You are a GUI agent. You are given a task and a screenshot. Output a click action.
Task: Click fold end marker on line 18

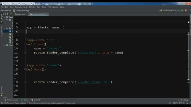(x=25, y=82)
